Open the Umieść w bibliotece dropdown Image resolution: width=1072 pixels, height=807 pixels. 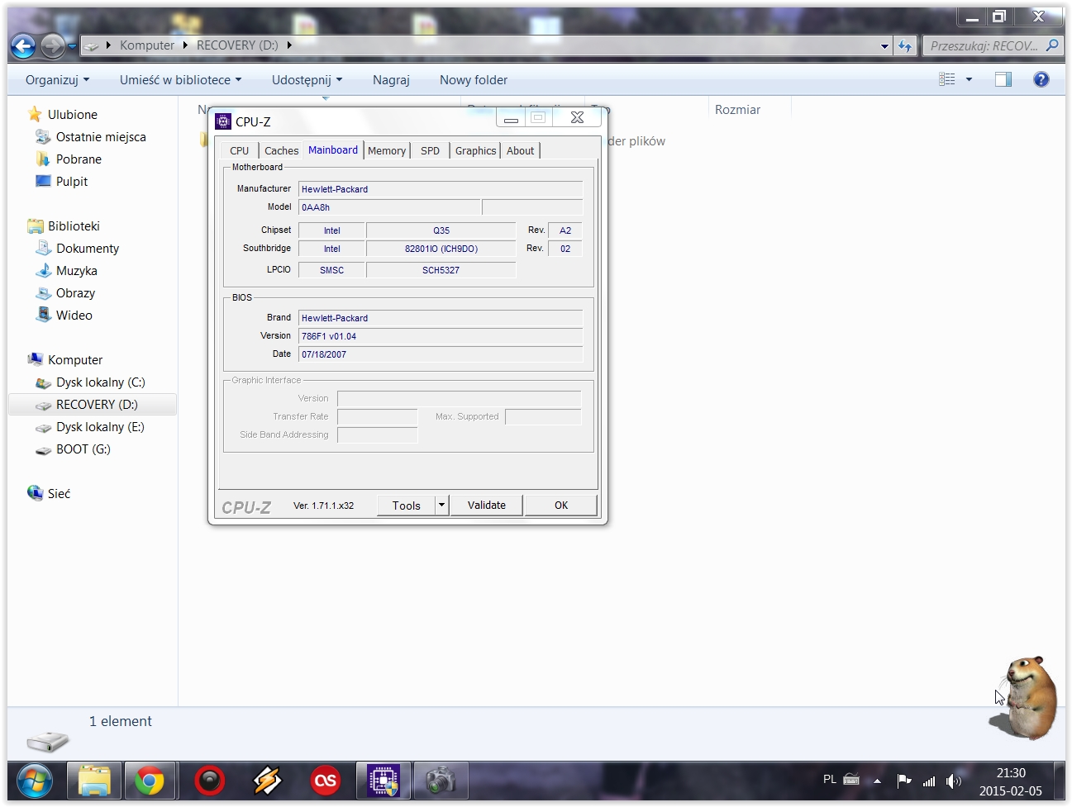tap(180, 80)
